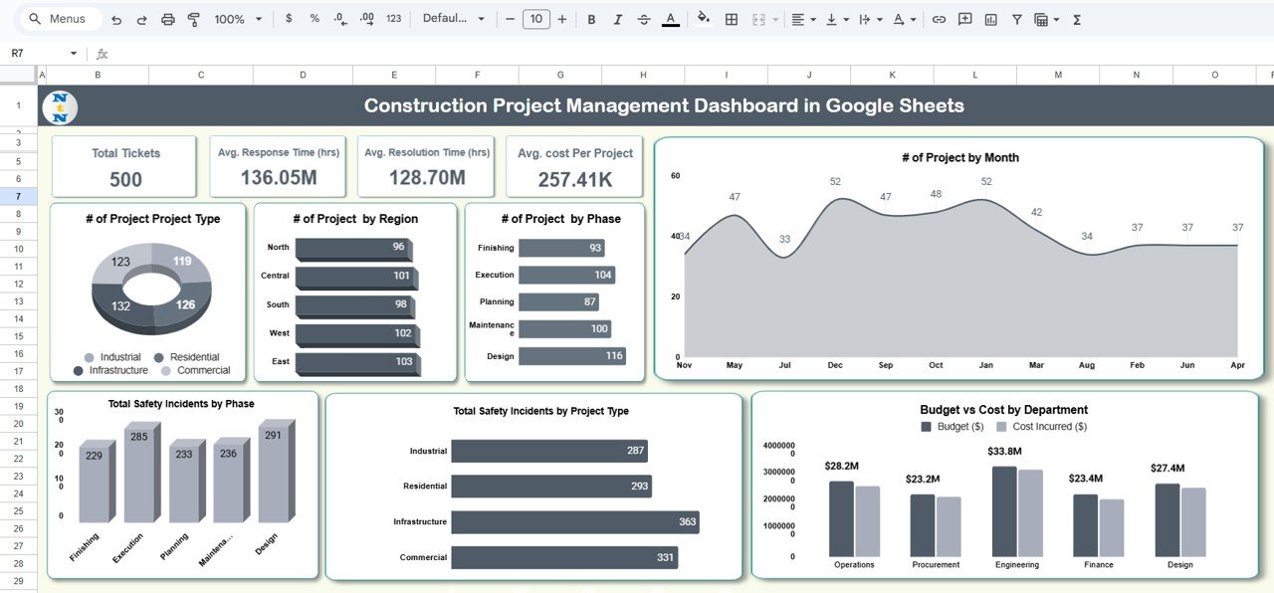Open the functions menu with the sigma icon
This screenshot has height=593, width=1274.
pyautogui.click(x=1076, y=18)
